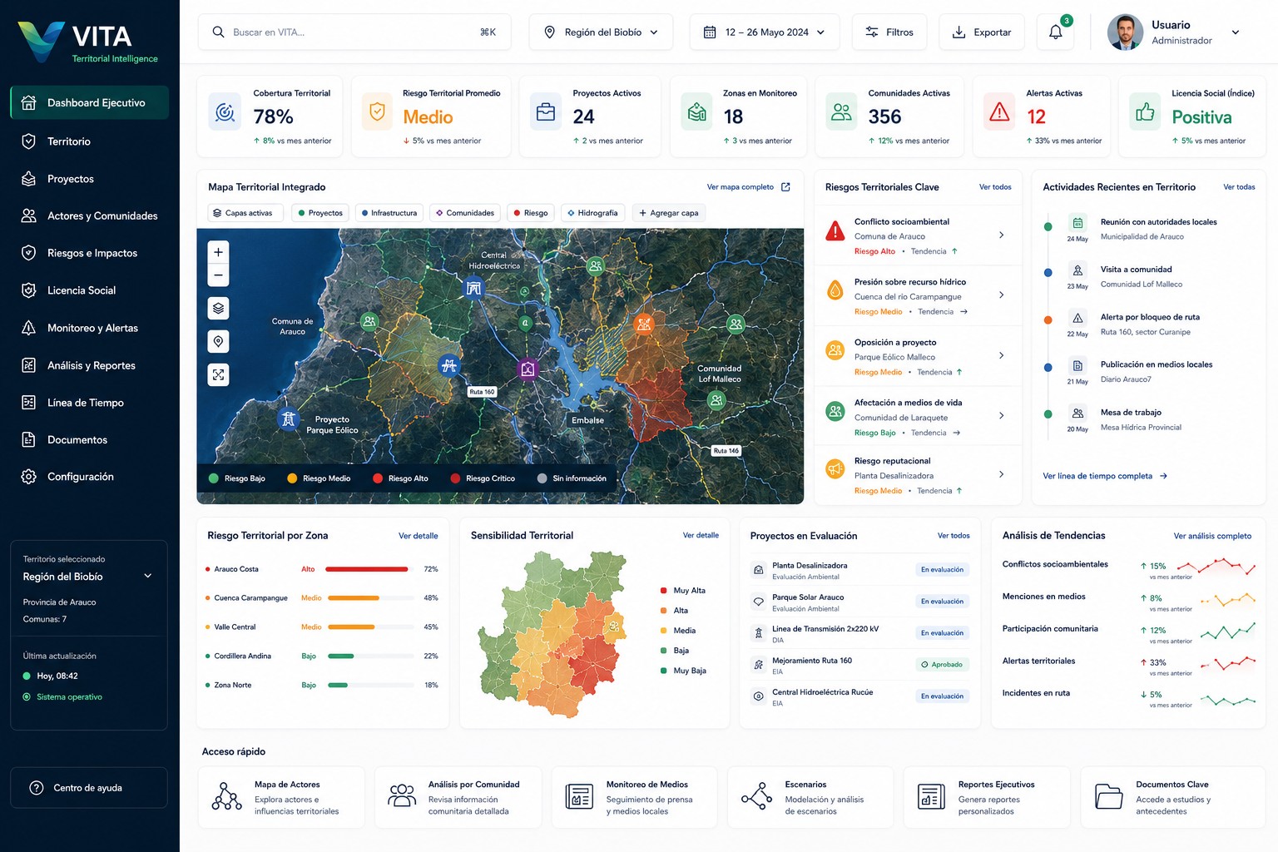Open external link icon beside Ver mapa completo

pyautogui.click(x=785, y=187)
